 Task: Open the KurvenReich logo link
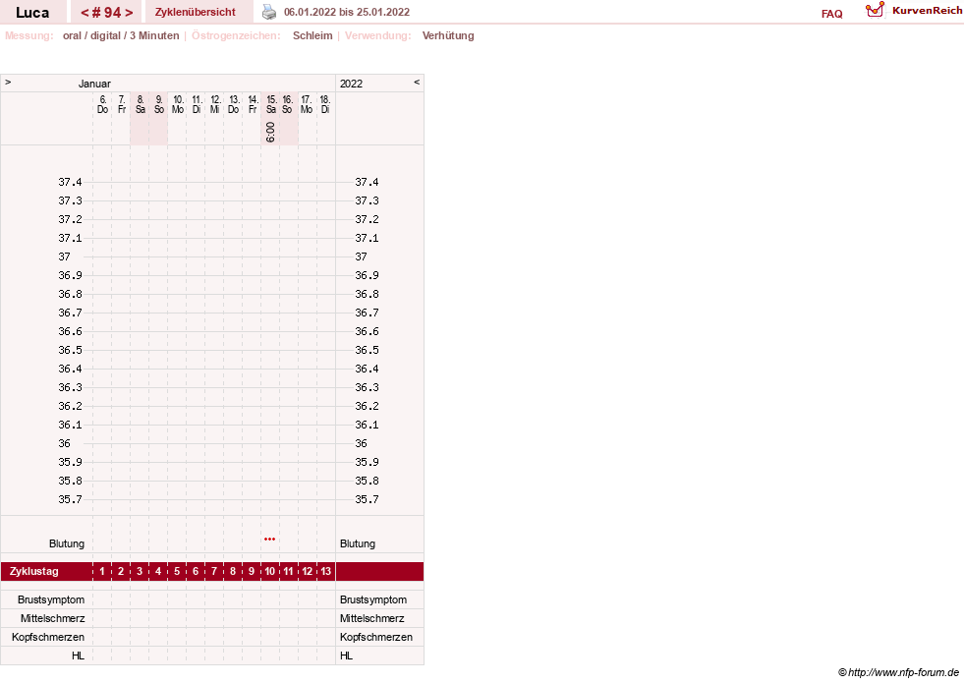913,11
